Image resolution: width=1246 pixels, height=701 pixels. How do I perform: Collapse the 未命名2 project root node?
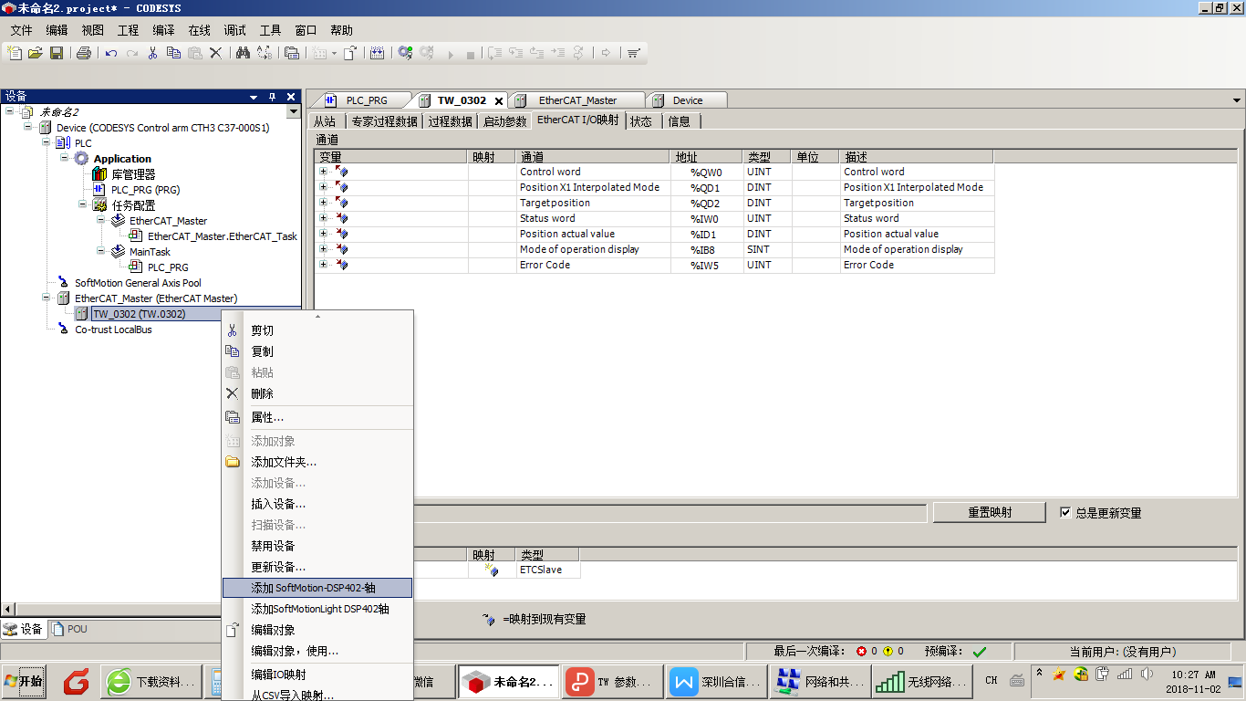point(10,112)
